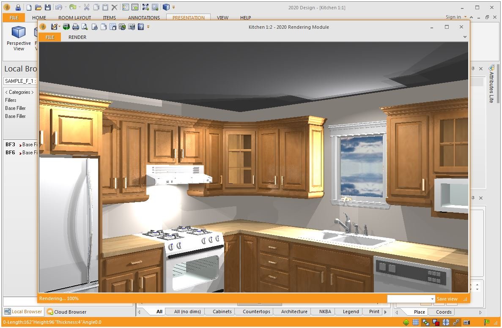Toggle the linked squares snap button in status bar
This screenshot has height=328, width=502.
pos(426,322)
